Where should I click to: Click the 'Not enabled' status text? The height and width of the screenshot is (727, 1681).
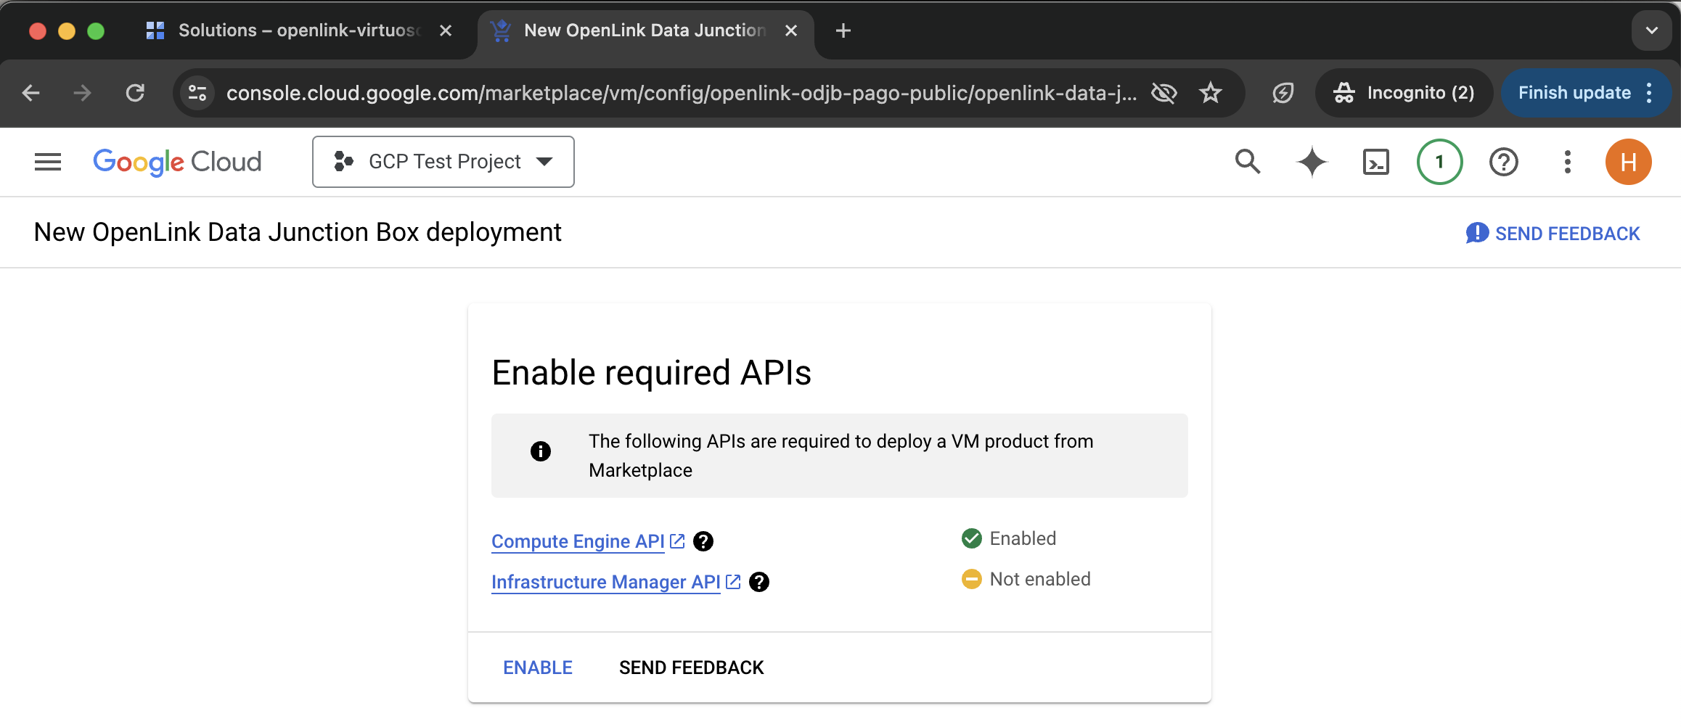click(1040, 579)
